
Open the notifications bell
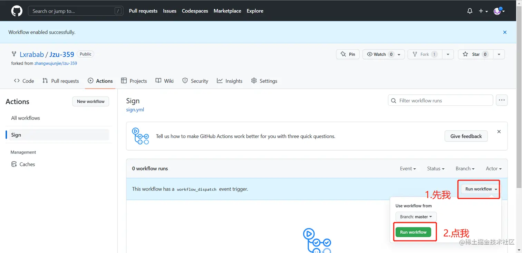tap(470, 11)
